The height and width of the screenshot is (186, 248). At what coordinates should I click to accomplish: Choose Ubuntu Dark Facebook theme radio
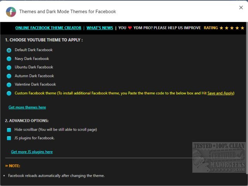tap(9, 68)
